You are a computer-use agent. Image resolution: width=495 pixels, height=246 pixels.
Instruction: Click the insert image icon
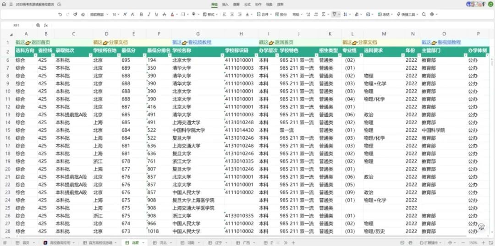tap(368, 15)
